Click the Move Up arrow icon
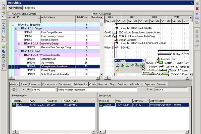The image size is (201, 134). (x=197, y=31)
